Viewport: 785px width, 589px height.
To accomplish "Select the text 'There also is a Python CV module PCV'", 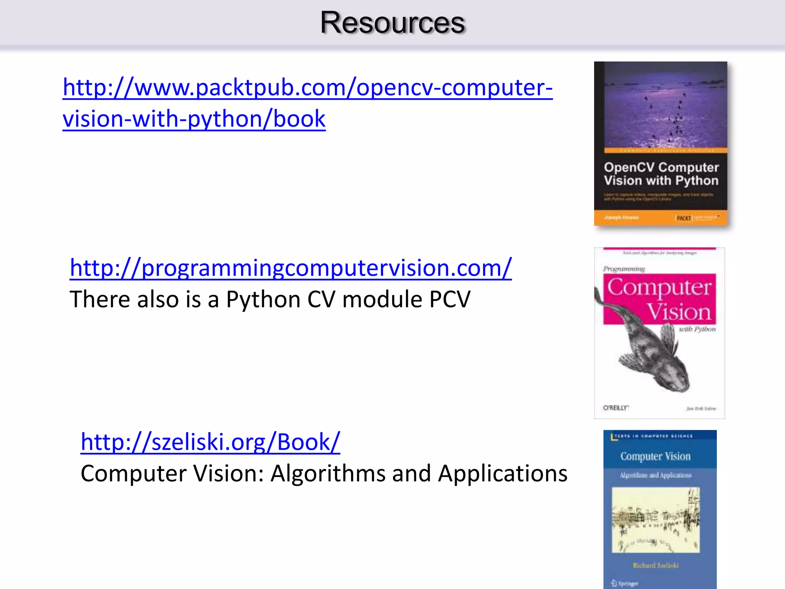I will click(x=270, y=299).
